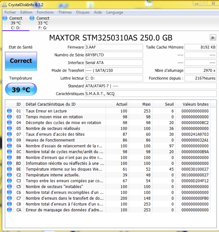Click the Maxi column header

tap(141, 104)
